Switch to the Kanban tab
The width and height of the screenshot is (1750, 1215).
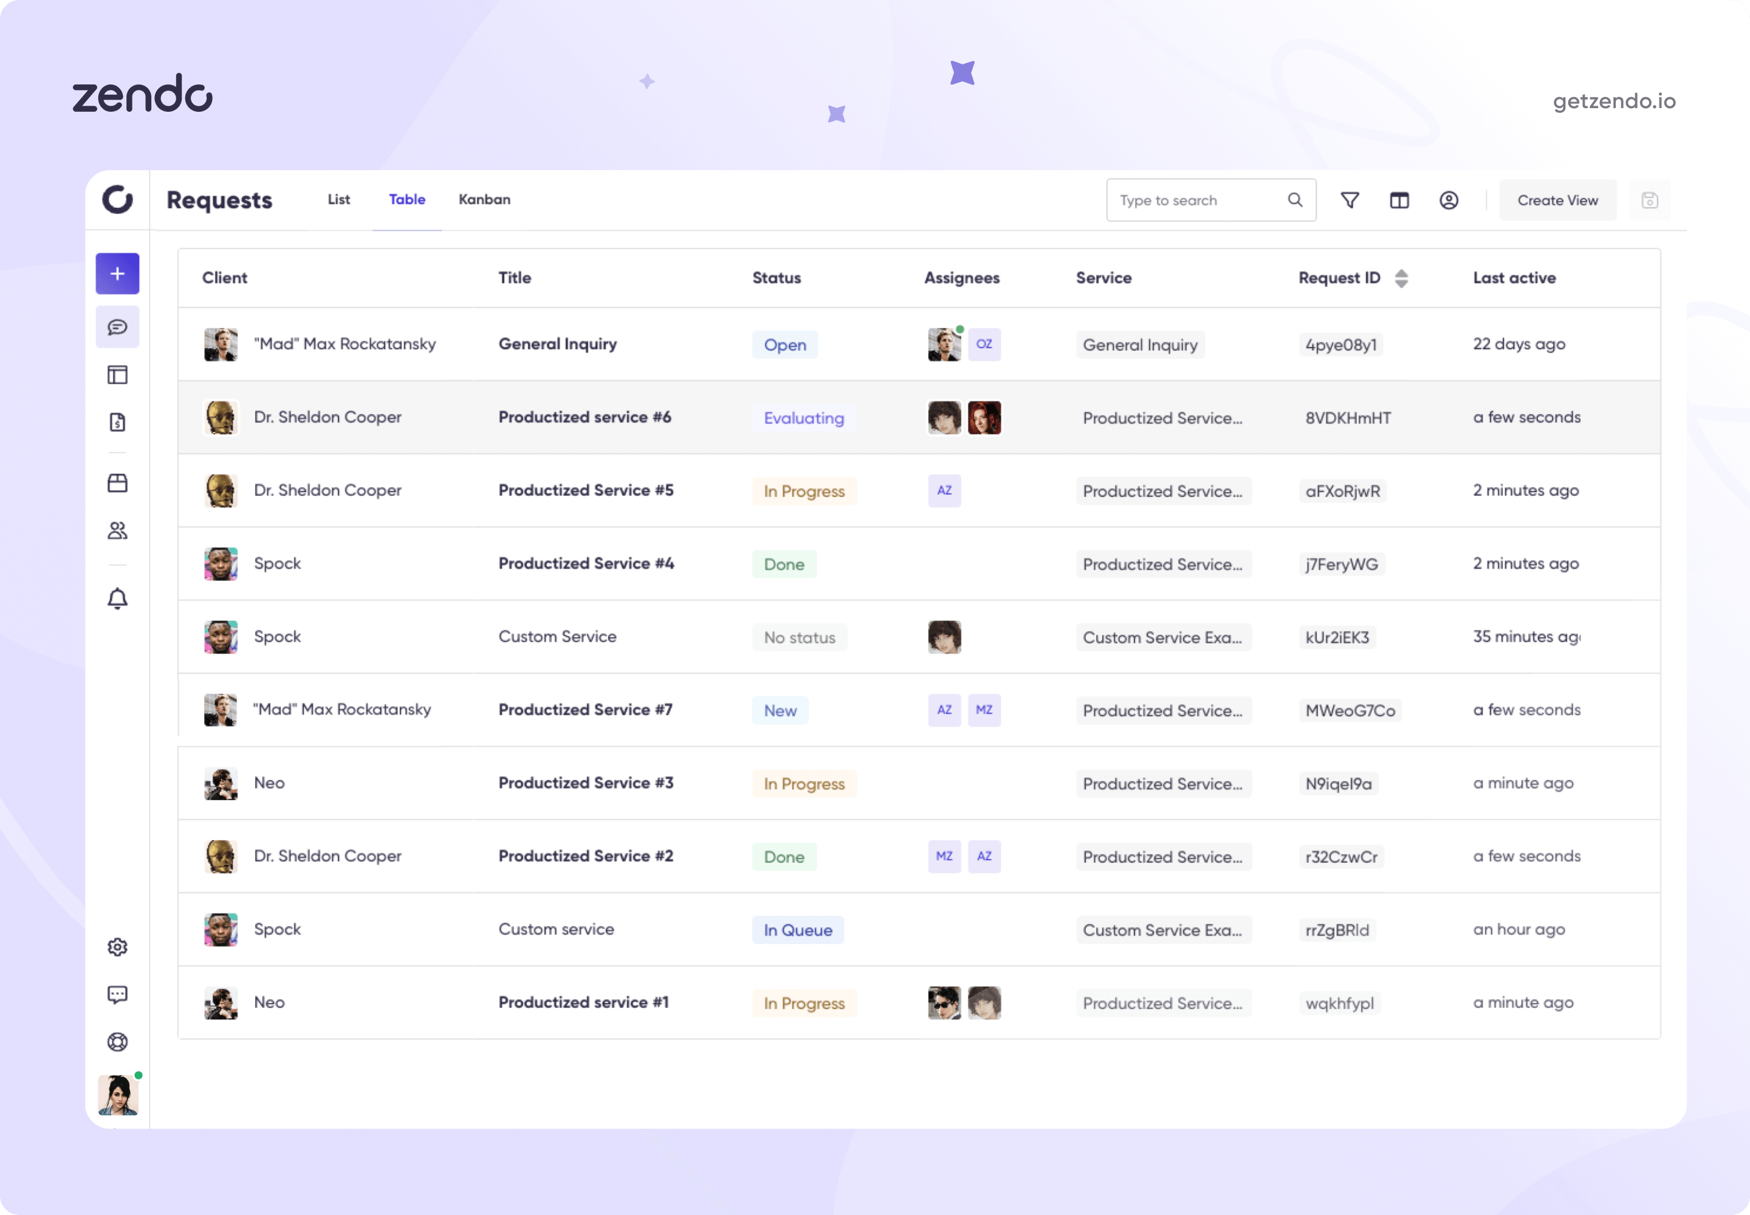[484, 199]
